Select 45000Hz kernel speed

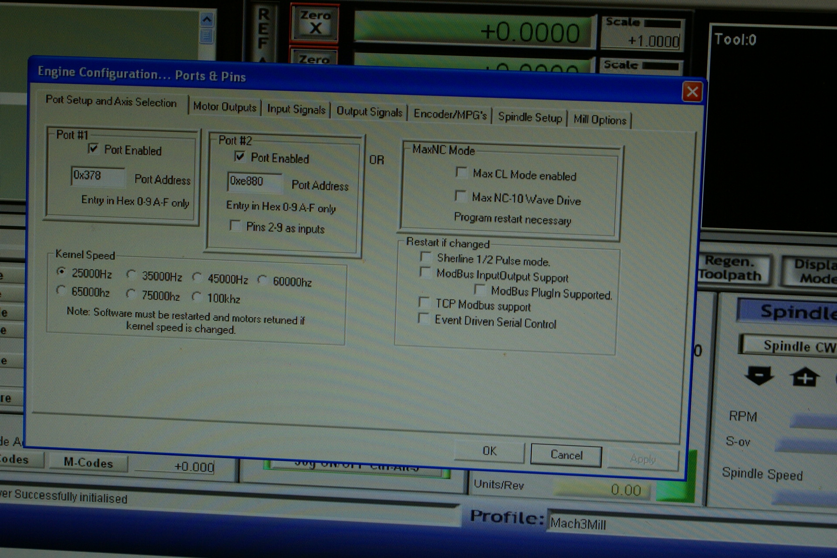tap(197, 277)
